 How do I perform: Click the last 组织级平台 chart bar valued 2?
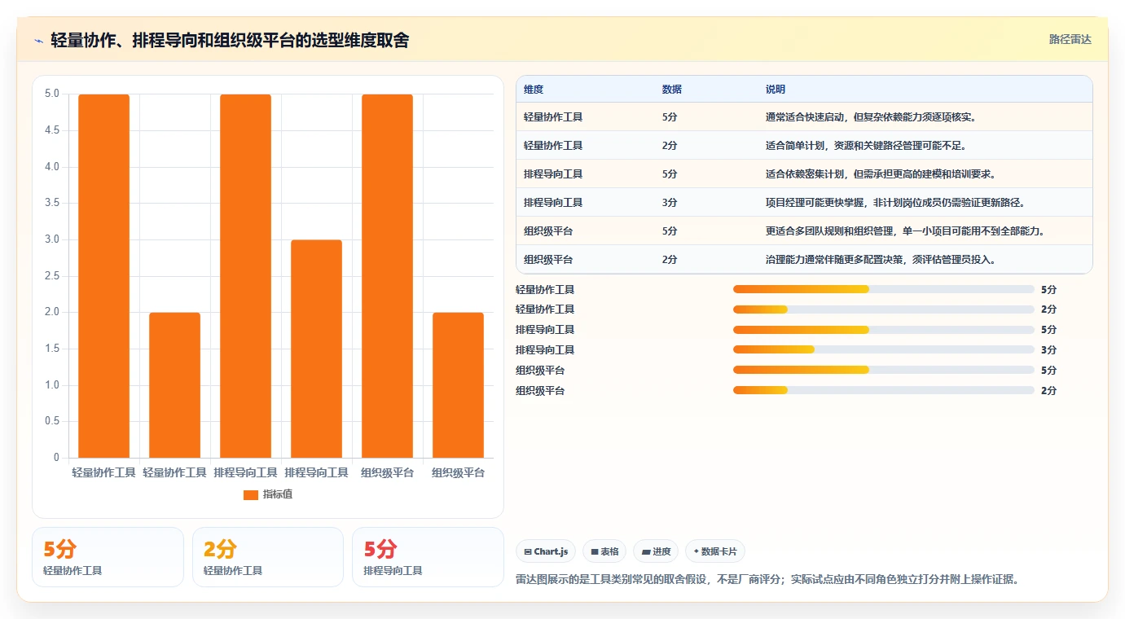(x=458, y=385)
